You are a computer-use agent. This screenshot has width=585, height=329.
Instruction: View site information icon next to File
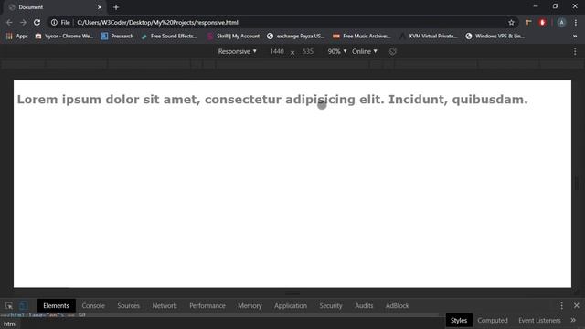(x=54, y=22)
